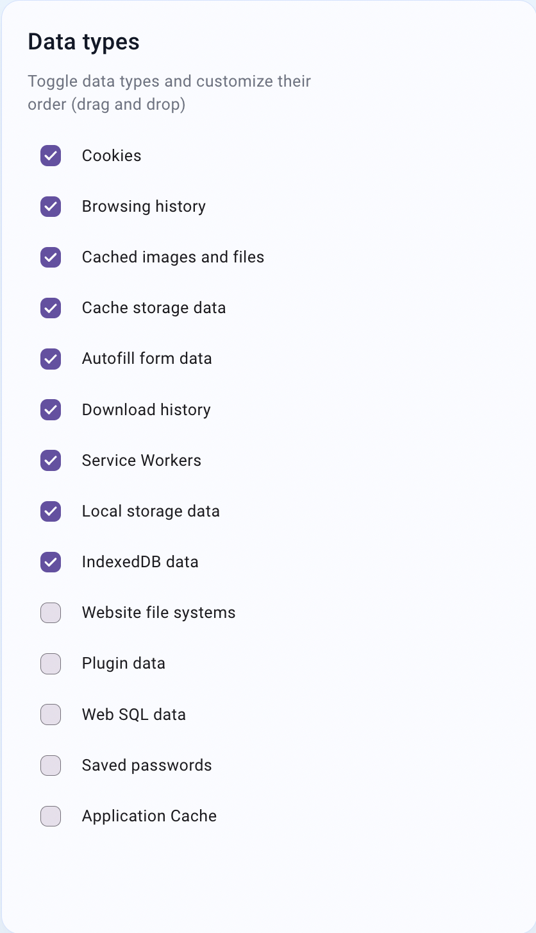Select the Saved passwords label text
This screenshot has height=933, width=536.
[146, 765]
